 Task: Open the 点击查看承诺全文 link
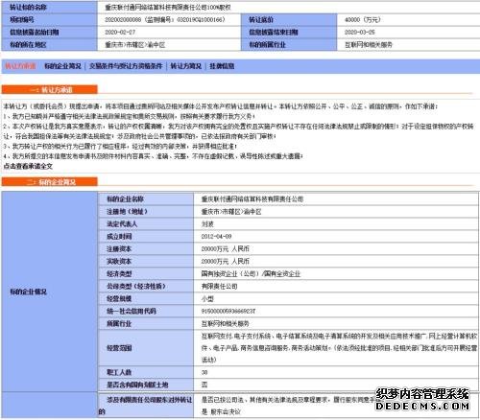[28, 166]
